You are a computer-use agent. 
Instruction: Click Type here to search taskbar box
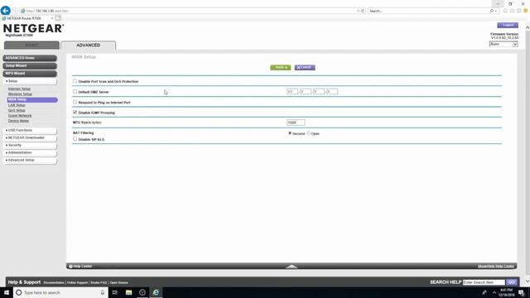tap(60, 292)
